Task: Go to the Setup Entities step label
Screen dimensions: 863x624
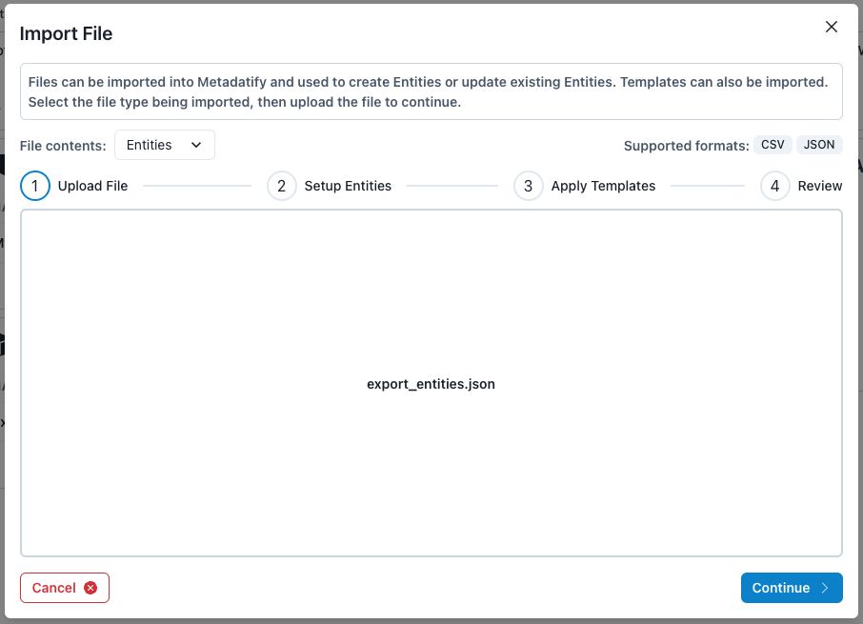Action: 348,186
